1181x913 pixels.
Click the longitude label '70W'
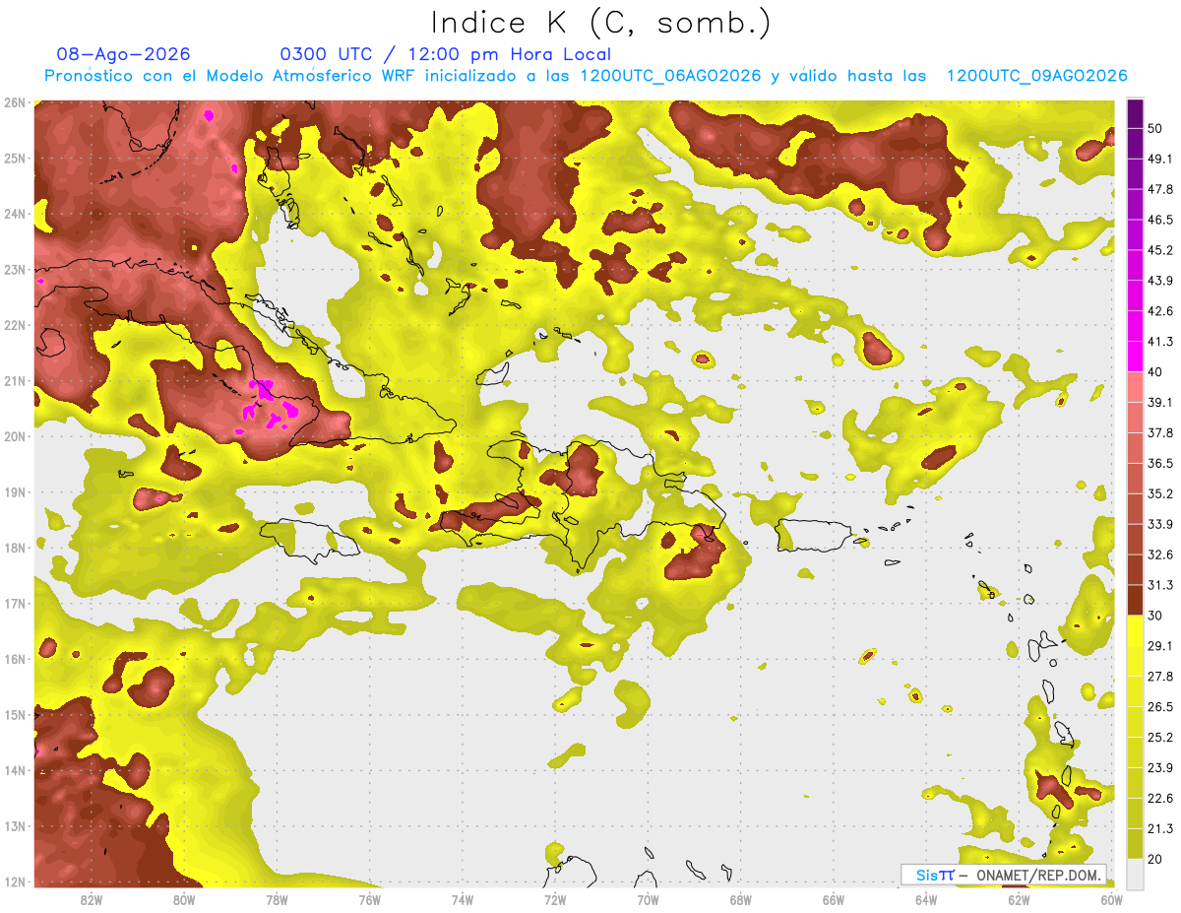pyautogui.click(x=648, y=900)
